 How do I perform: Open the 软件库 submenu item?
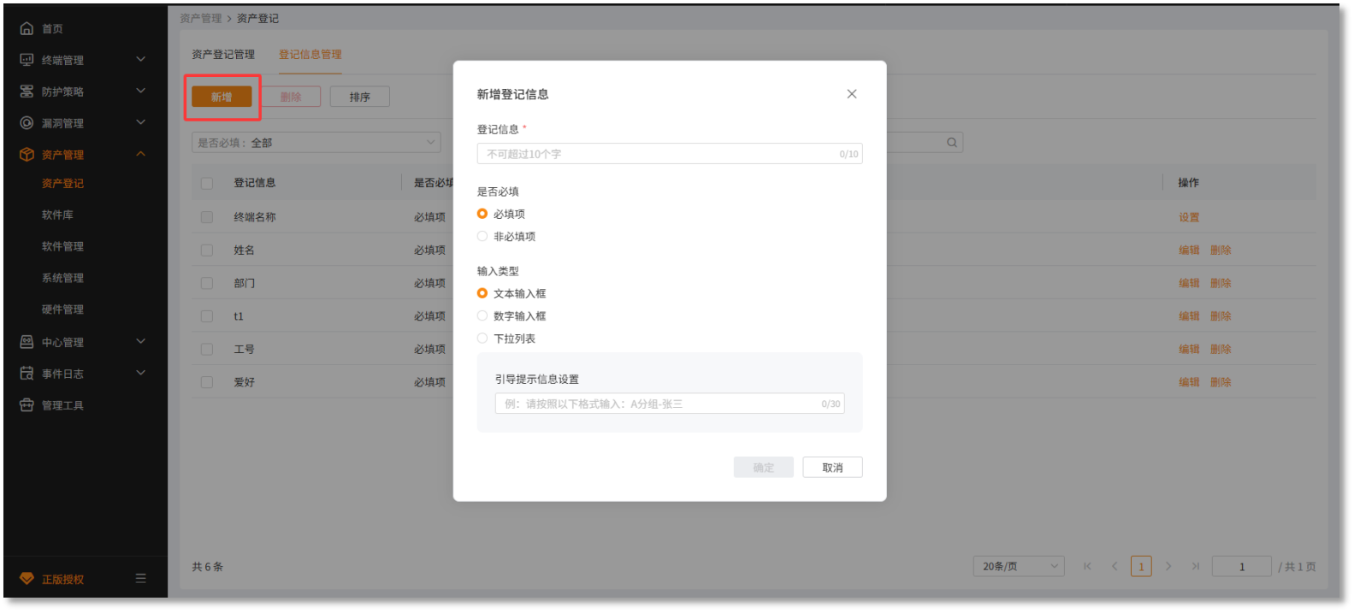point(57,215)
